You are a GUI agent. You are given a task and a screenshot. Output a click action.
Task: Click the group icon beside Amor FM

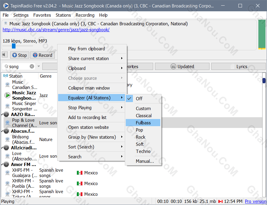click(6, 164)
